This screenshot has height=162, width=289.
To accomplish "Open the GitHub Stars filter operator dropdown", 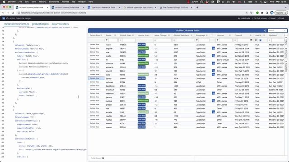I will [x=121, y=40].
